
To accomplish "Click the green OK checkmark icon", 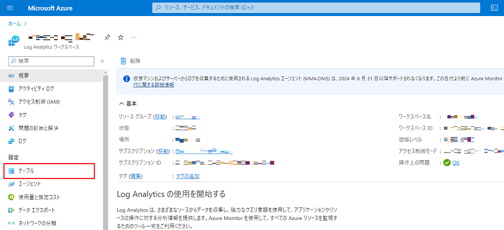I will tap(447, 163).
